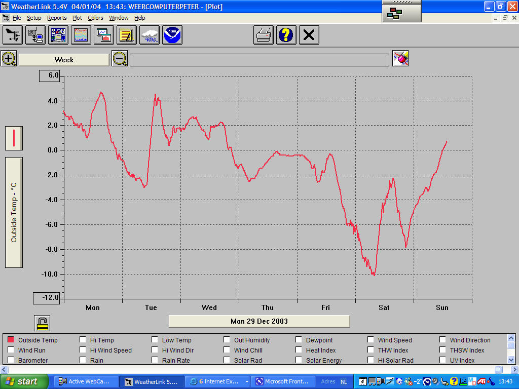Click the red line color swatch
Screen dimensions: 519x389
pos(14,138)
